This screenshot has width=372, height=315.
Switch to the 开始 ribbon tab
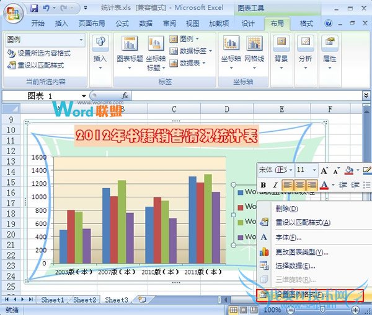click(x=38, y=24)
